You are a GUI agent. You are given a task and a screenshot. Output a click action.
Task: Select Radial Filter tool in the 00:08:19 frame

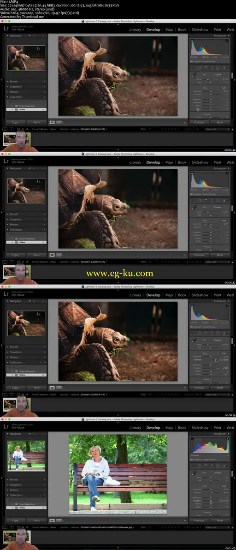(x=218, y=333)
